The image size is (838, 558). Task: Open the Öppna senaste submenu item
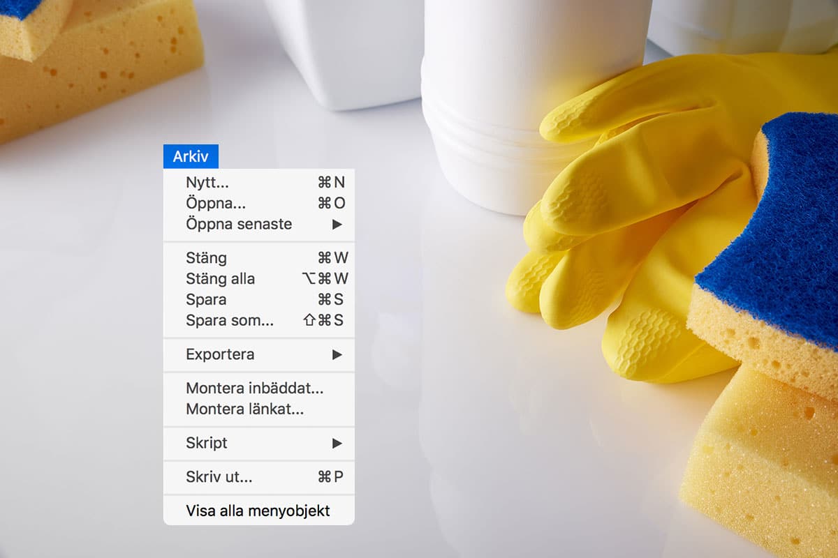[259, 225]
